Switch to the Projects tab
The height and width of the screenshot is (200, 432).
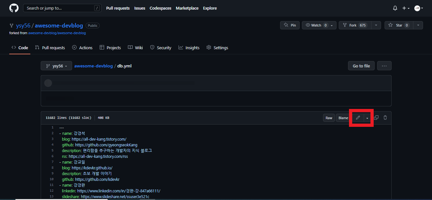click(x=110, y=48)
